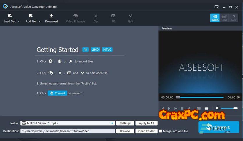Expand the Add File dropdown arrow
The image size is (243, 141).
point(40,22)
